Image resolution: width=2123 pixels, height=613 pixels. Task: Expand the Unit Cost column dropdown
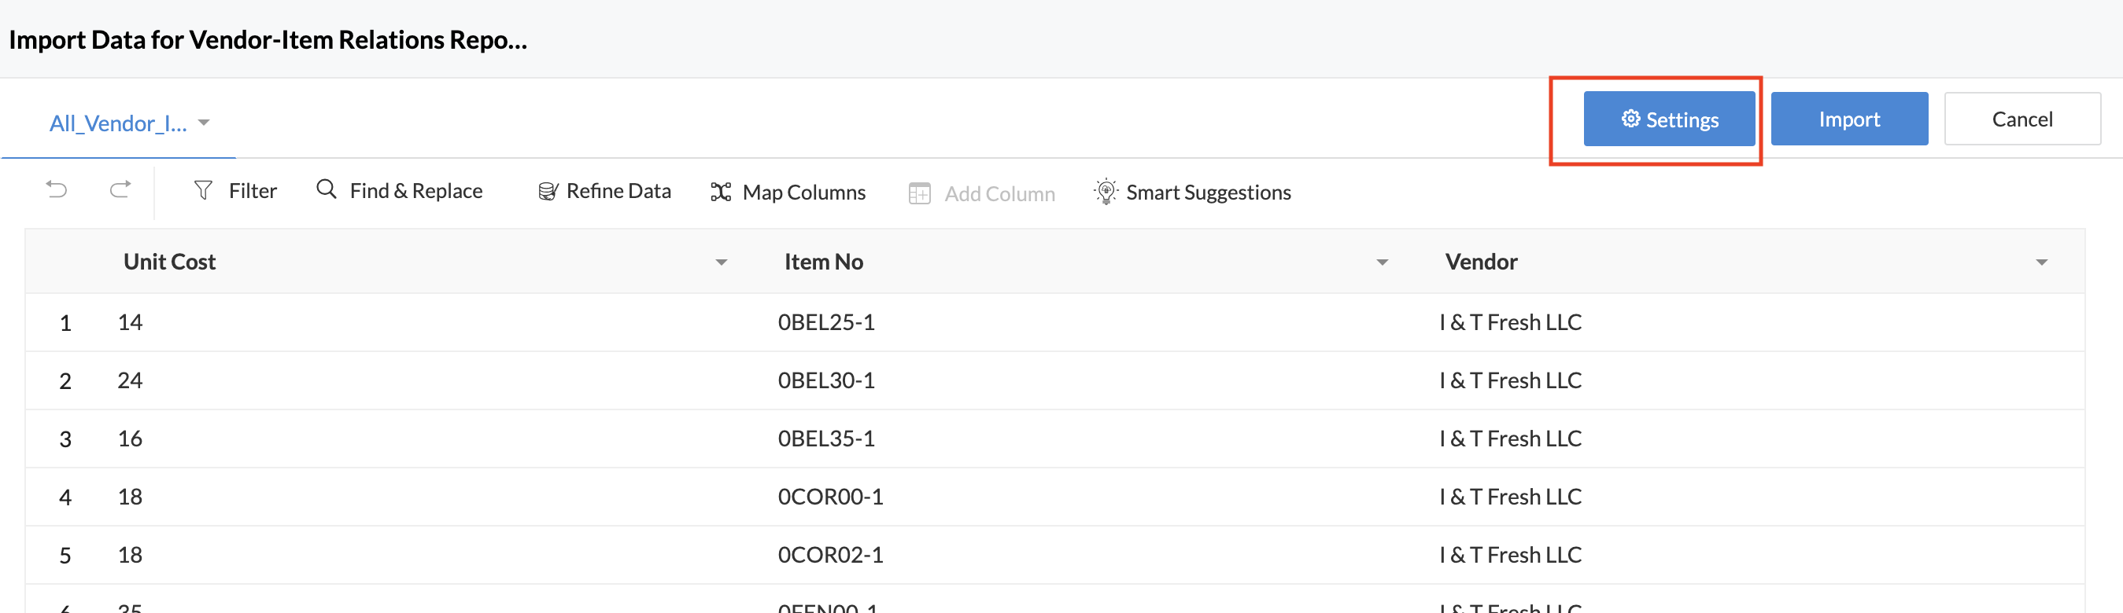click(721, 262)
